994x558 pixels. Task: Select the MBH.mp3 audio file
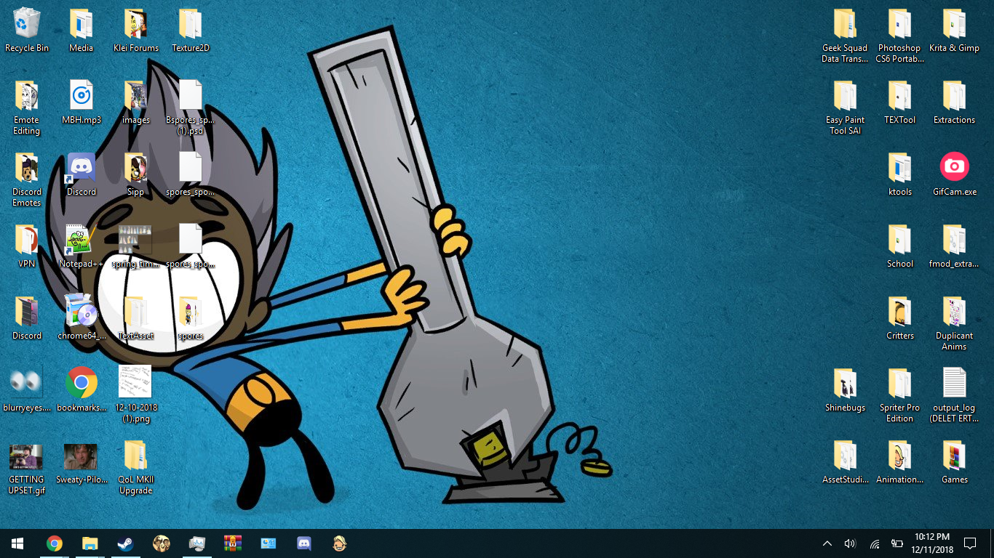[81, 102]
